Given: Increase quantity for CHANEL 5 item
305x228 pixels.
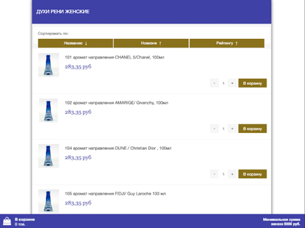Looking at the screenshot, I should (x=232, y=83).
